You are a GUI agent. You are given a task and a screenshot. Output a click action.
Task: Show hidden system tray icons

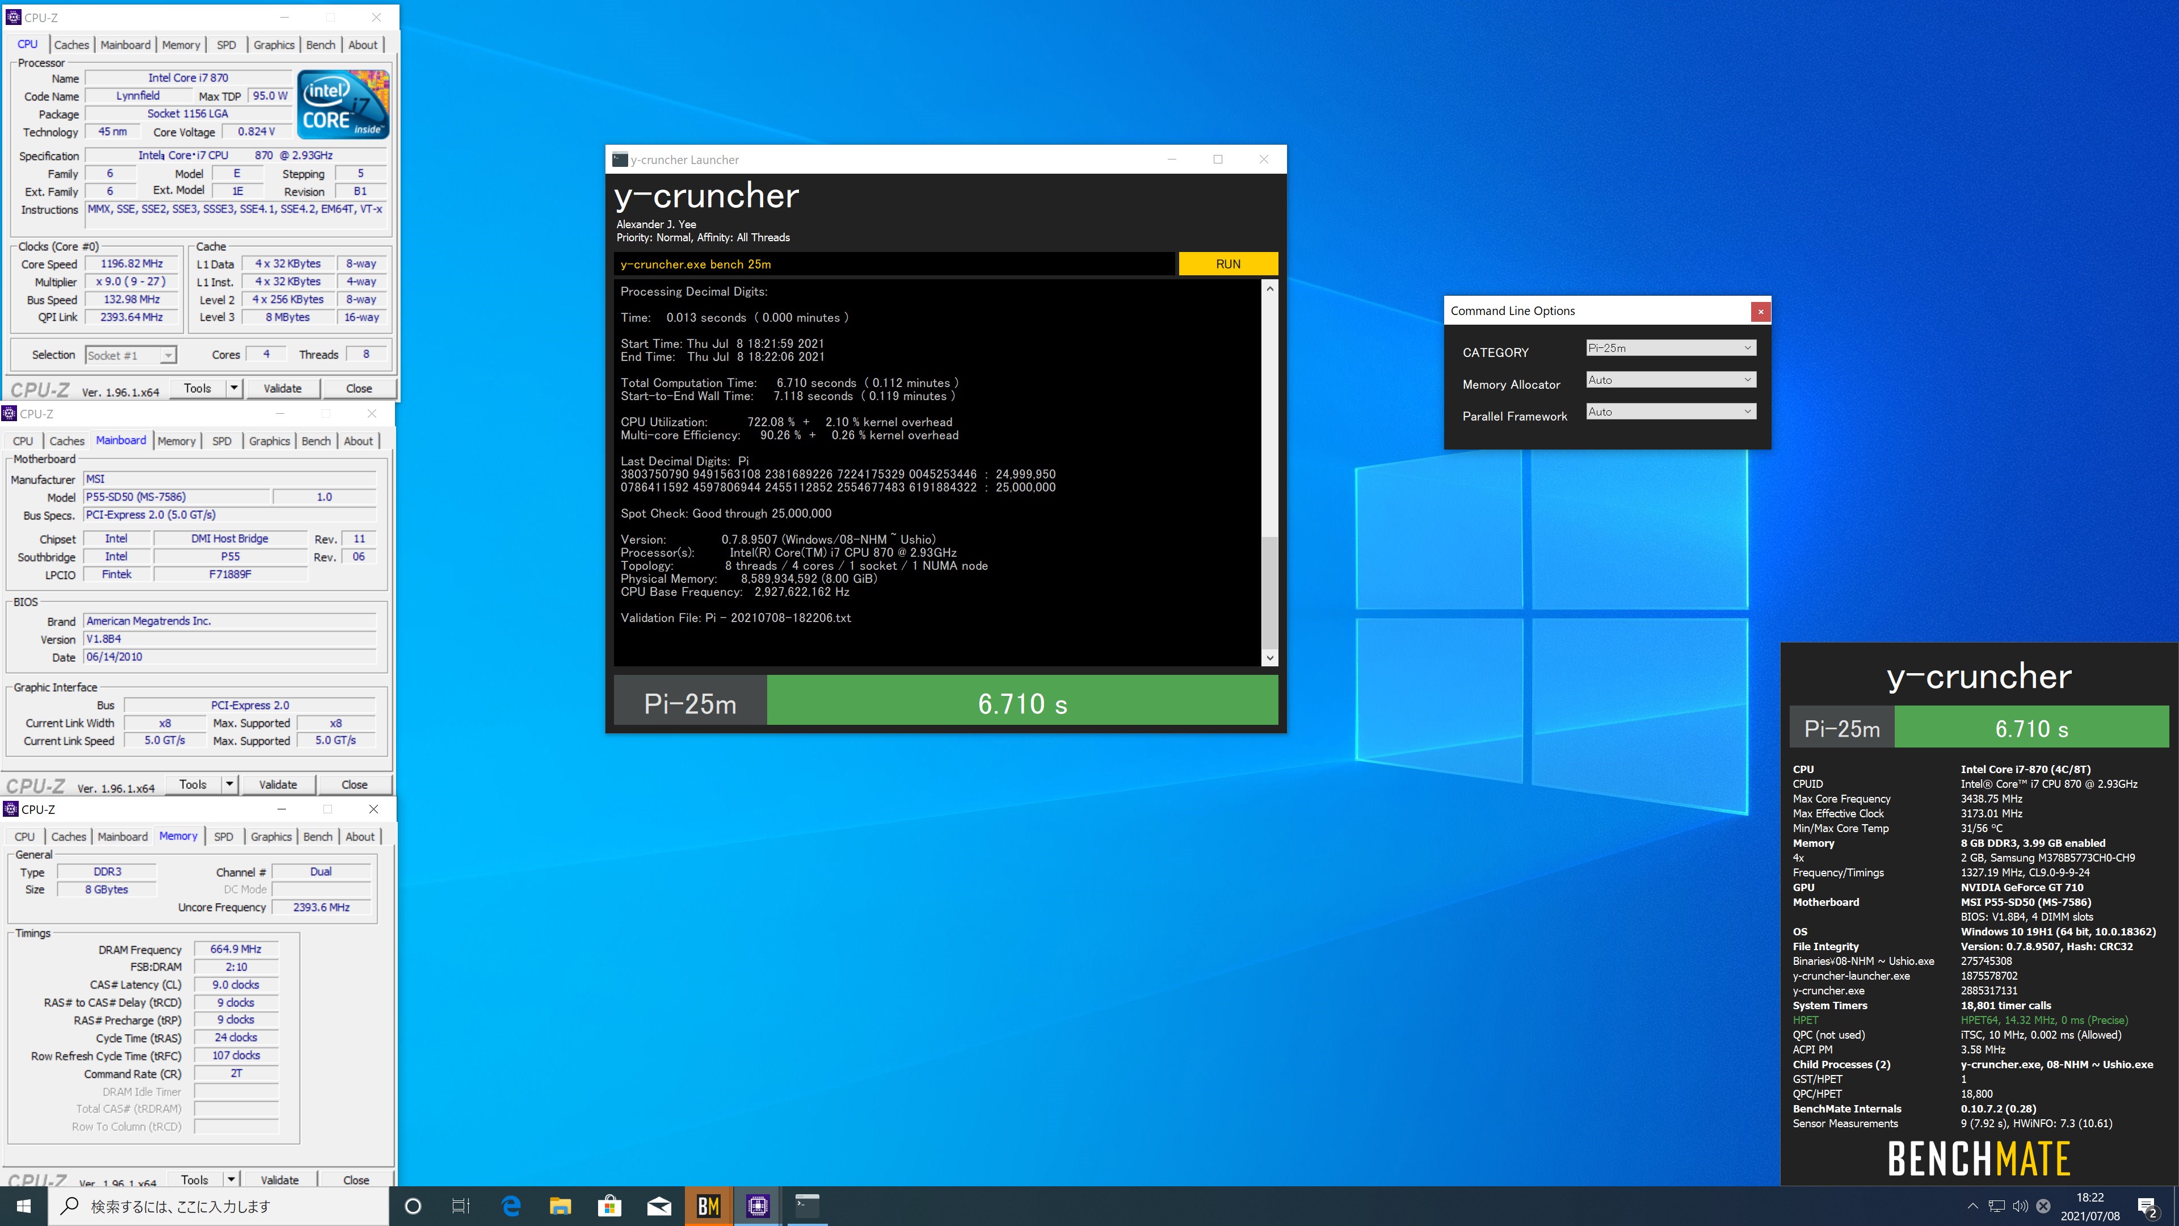click(x=1972, y=1206)
